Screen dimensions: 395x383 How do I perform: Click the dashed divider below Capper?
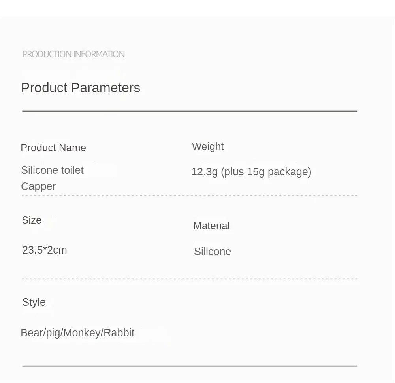coord(190,195)
